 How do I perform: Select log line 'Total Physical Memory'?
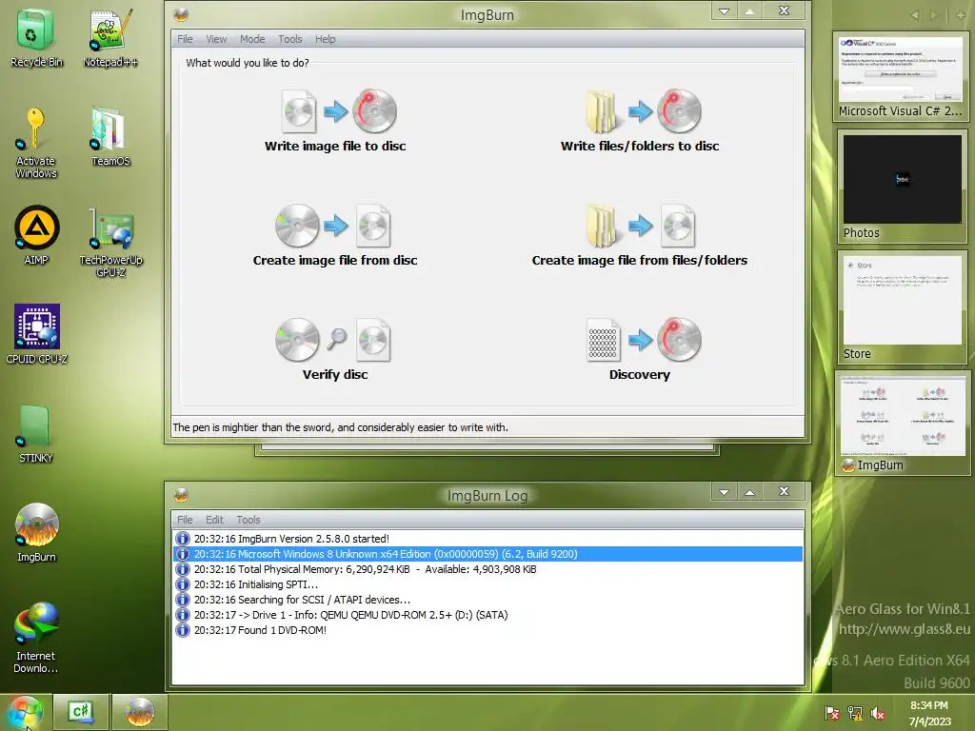click(487, 569)
